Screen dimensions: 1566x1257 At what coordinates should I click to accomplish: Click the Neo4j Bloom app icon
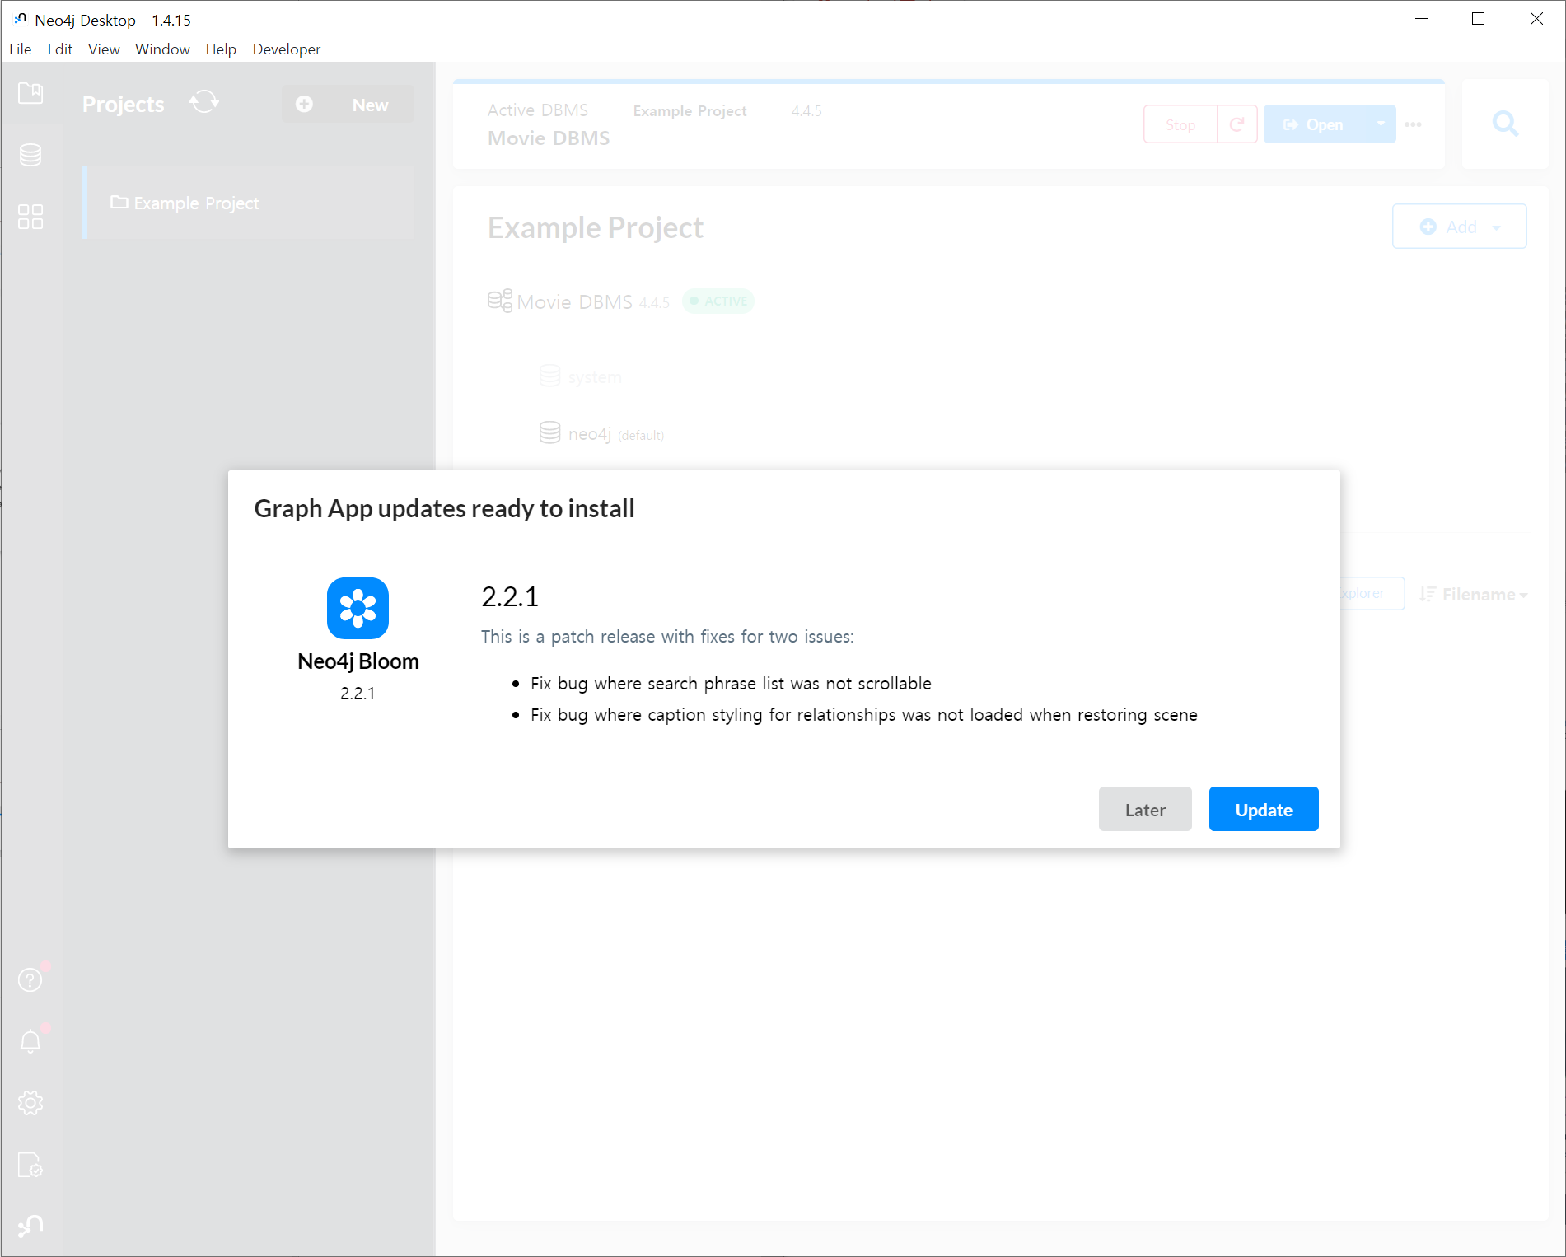click(358, 608)
